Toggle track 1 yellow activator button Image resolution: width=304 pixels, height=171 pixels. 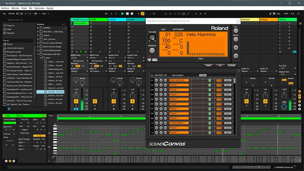76,101
